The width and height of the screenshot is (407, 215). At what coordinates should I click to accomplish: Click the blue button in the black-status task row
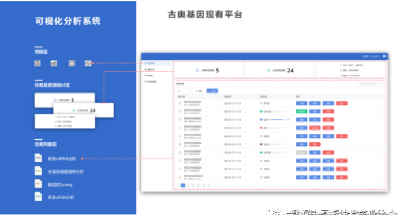pyautogui.click(x=301, y=144)
